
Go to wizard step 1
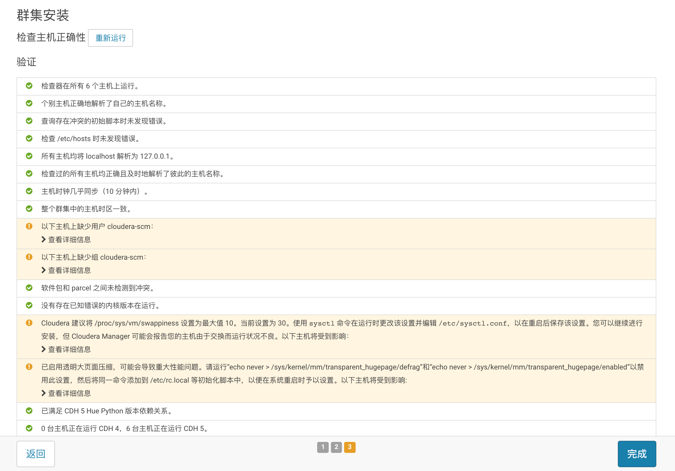pos(323,447)
